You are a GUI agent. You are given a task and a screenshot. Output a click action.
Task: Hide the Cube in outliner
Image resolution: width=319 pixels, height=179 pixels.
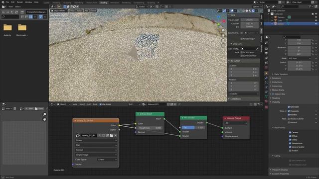(316, 20)
